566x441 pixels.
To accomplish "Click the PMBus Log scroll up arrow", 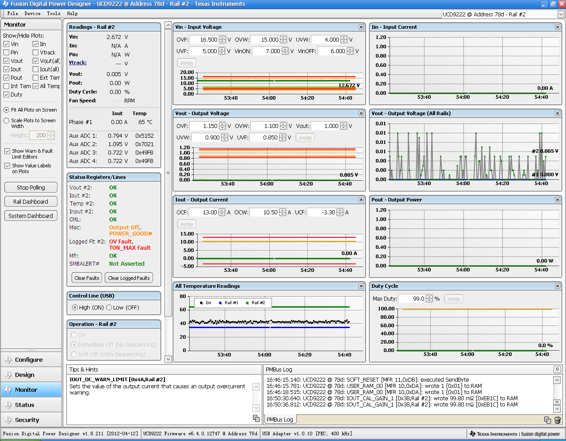I will tap(557, 380).
